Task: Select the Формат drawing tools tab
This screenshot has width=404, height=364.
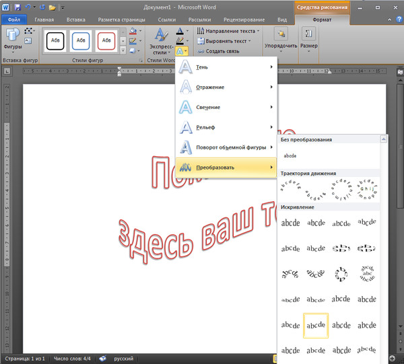Action: coord(322,20)
